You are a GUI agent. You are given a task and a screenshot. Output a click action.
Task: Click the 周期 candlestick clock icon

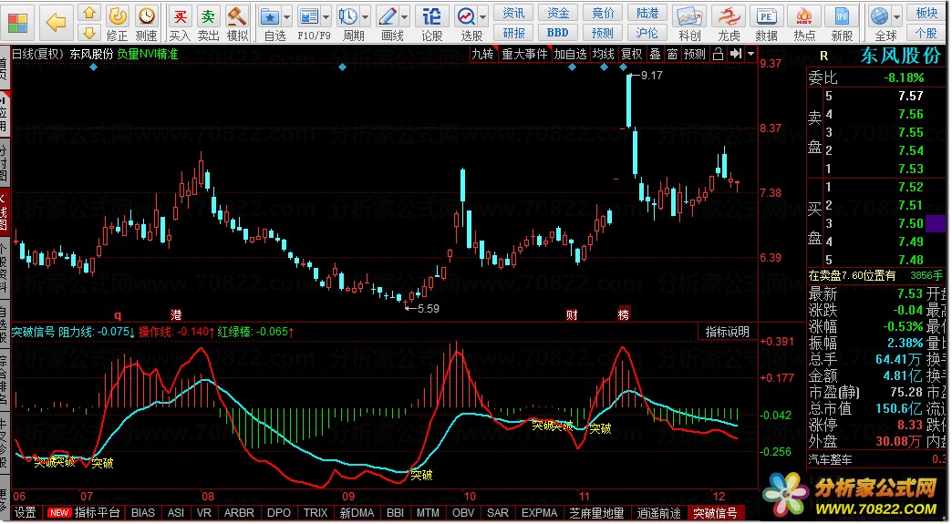point(348,16)
